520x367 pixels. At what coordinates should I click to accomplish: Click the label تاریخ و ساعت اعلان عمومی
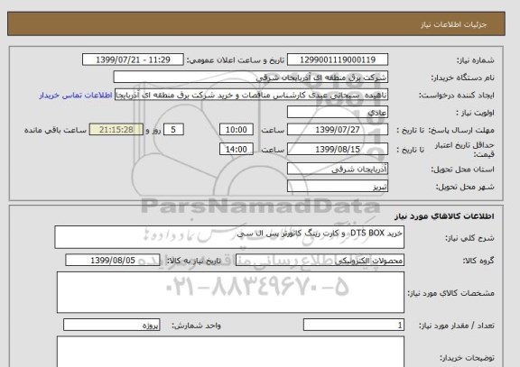[236, 60]
